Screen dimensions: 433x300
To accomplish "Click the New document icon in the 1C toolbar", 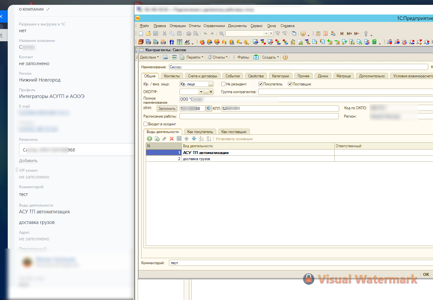I will (x=141, y=34).
